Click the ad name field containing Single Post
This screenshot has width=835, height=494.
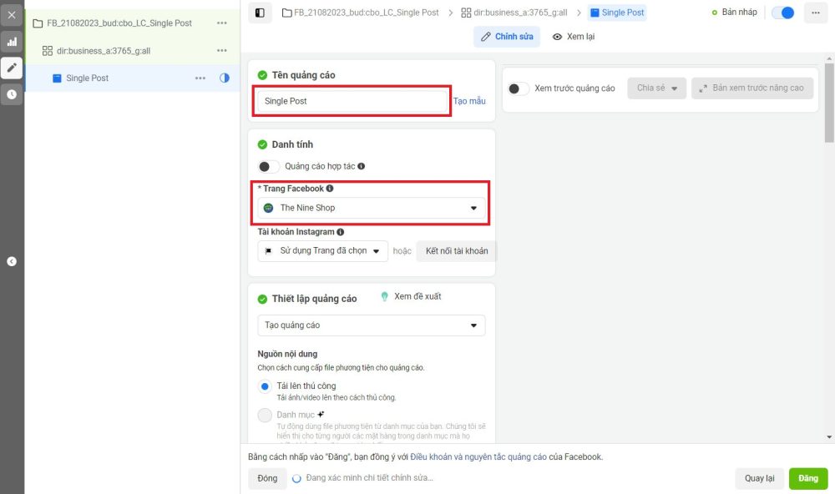[x=352, y=101]
